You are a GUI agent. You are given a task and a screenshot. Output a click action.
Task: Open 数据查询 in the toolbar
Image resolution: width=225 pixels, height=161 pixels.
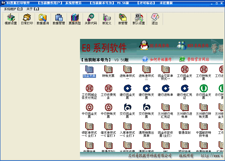tap(43, 19)
